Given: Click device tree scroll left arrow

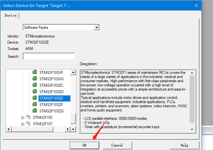Looking at the screenshot, I should coord(9,129).
